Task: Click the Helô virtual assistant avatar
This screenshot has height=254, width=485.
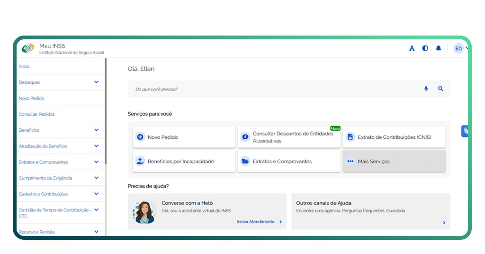Action: pyautogui.click(x=144, y=212)
